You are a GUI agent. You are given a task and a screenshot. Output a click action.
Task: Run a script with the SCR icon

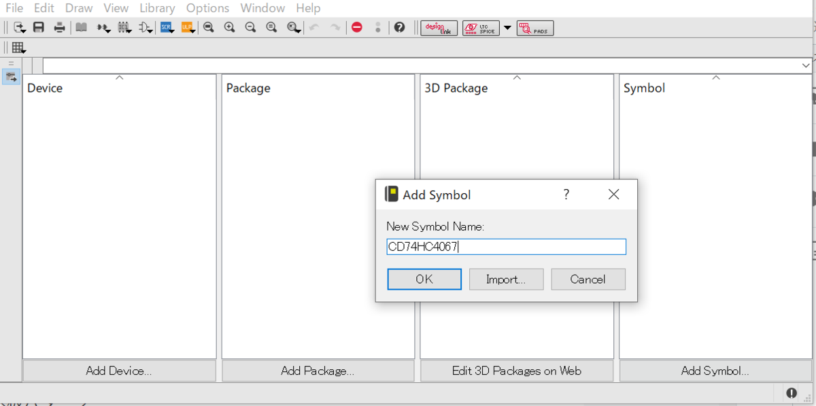click(167, 28)
